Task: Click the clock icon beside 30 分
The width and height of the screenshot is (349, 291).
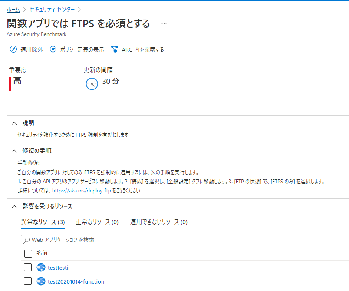Action: point(92,84)
